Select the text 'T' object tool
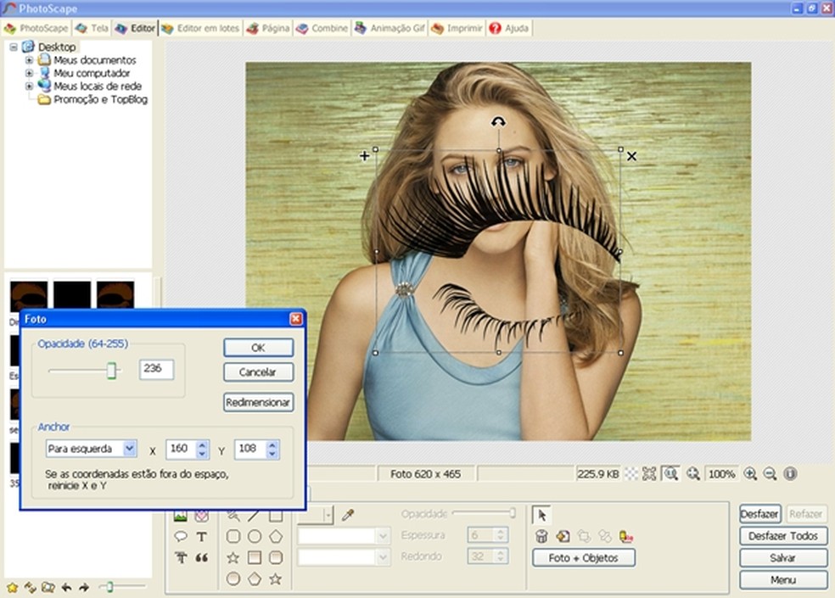Viewport: 835px width, 598px height. coord(202,537)
